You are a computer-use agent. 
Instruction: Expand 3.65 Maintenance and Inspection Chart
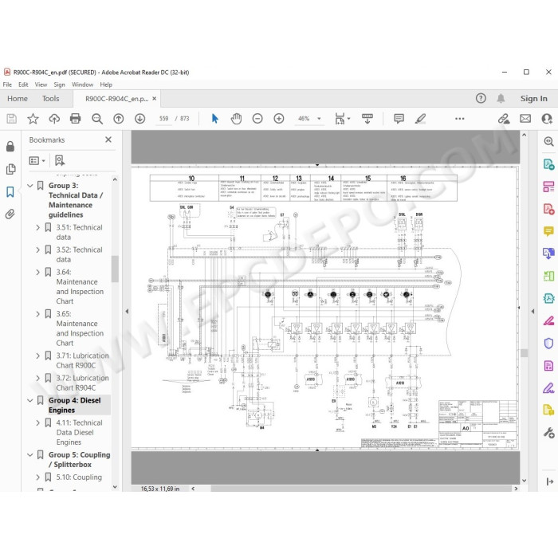tap(37, 314)
